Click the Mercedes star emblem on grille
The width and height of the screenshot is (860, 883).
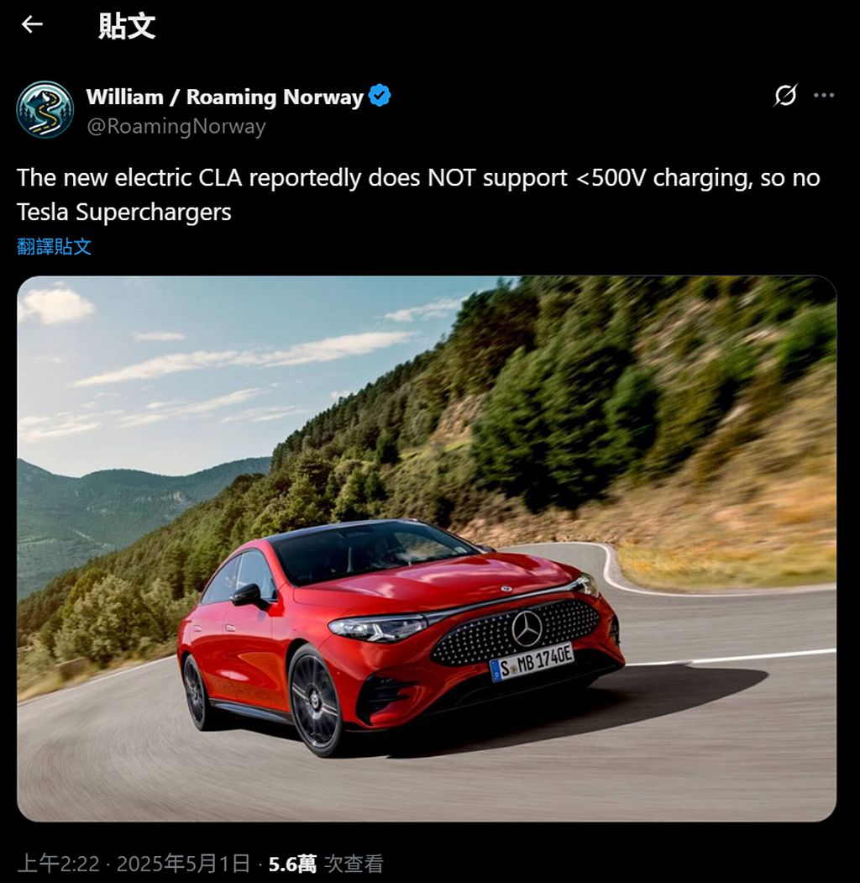527,628
